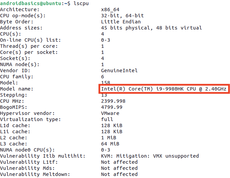Click the "KVM: Mitigation: VMX unsupported" text
The height and width of the screenshot is (178, 230).
150,156
